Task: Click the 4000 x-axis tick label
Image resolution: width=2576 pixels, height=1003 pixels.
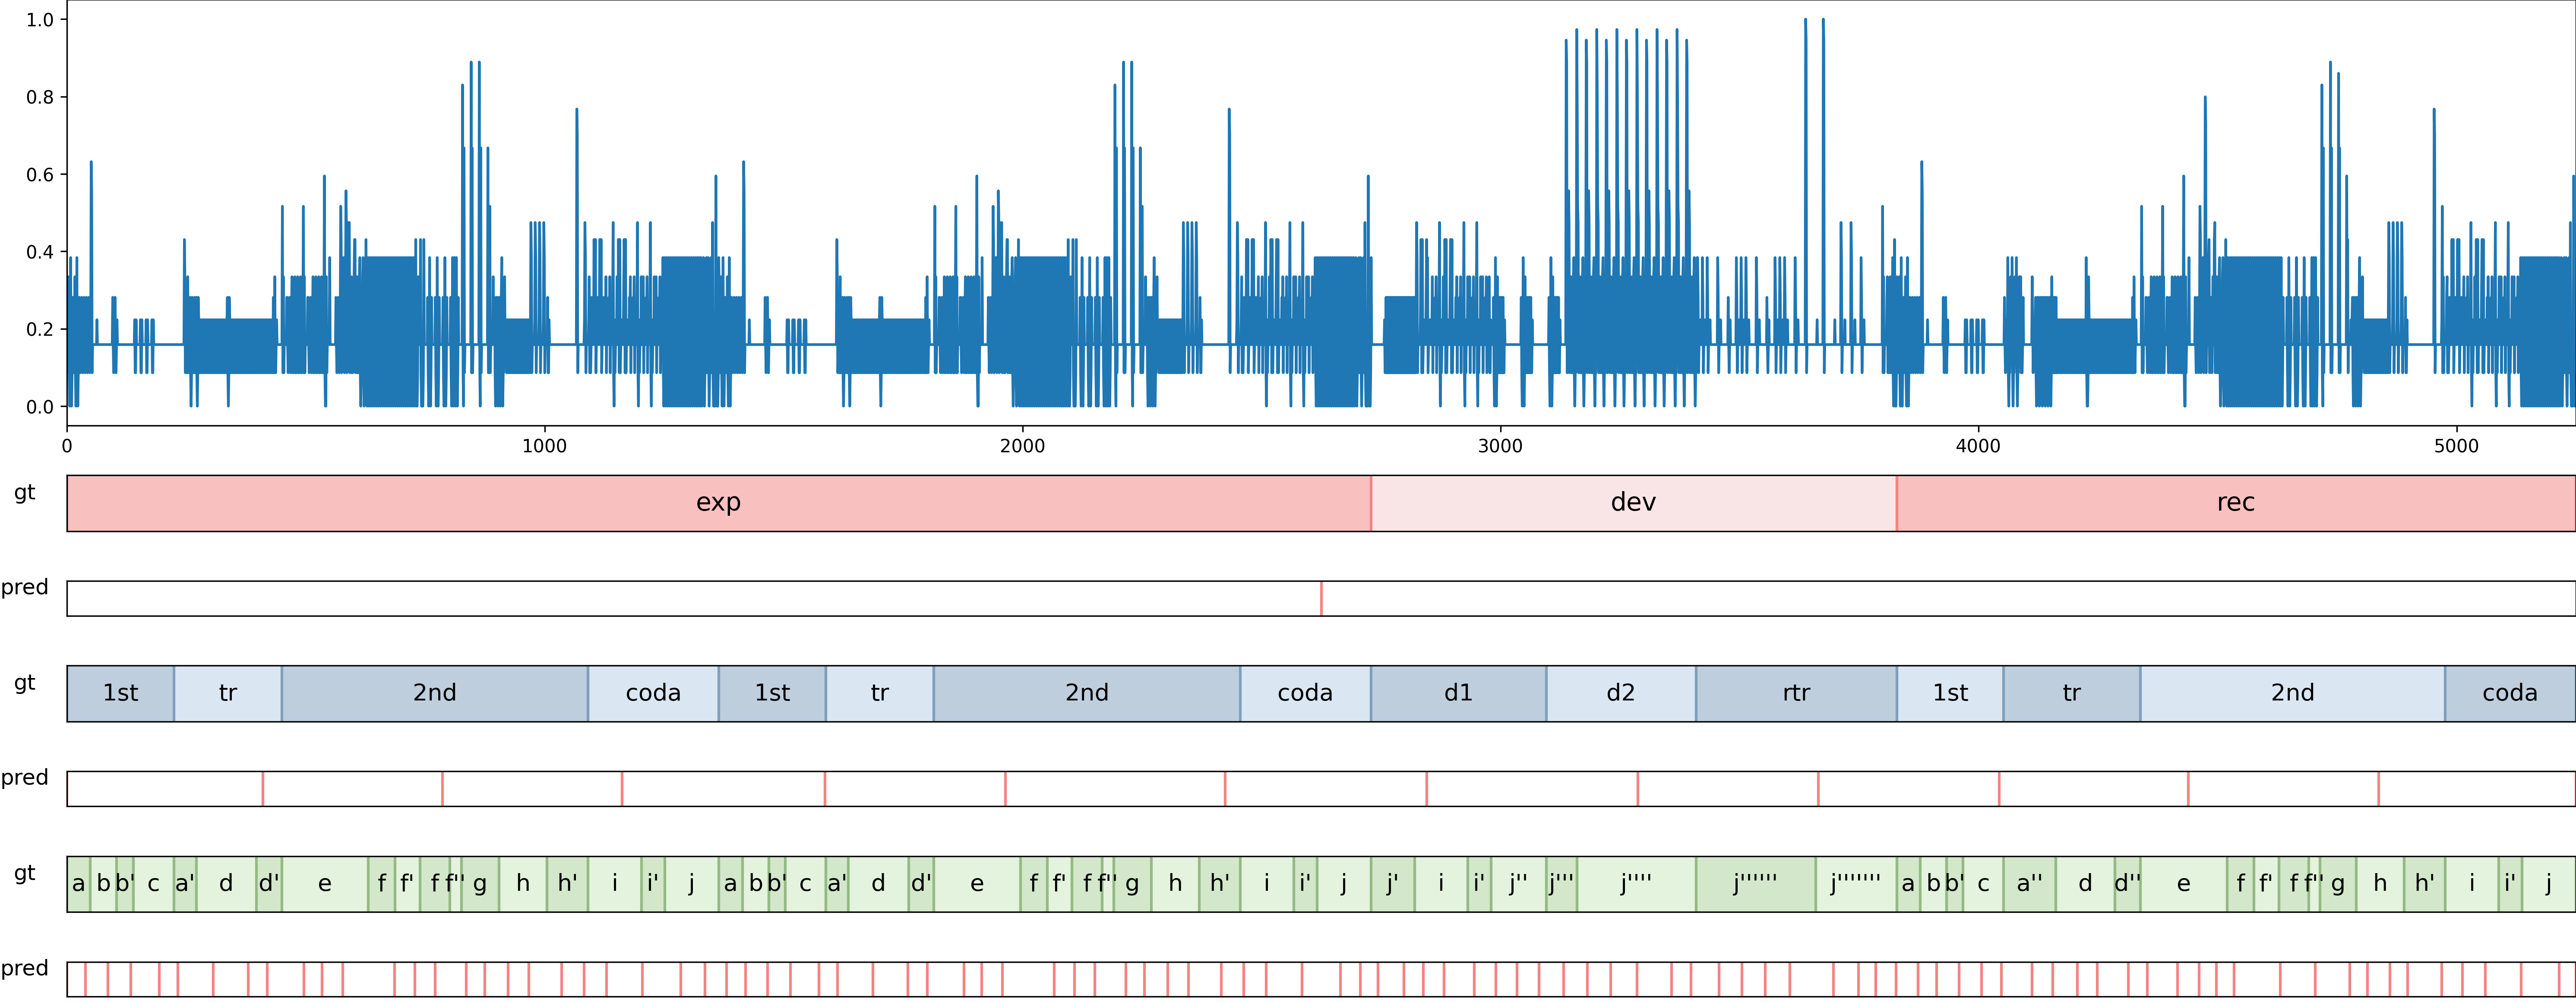Action: click(1978, 446)
